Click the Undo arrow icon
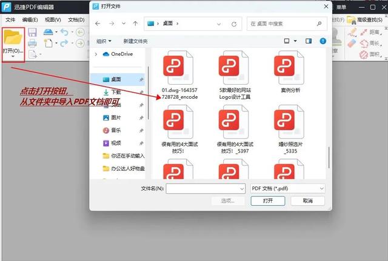This screenshot has width=388, height=261. click(x=64, y=32)
